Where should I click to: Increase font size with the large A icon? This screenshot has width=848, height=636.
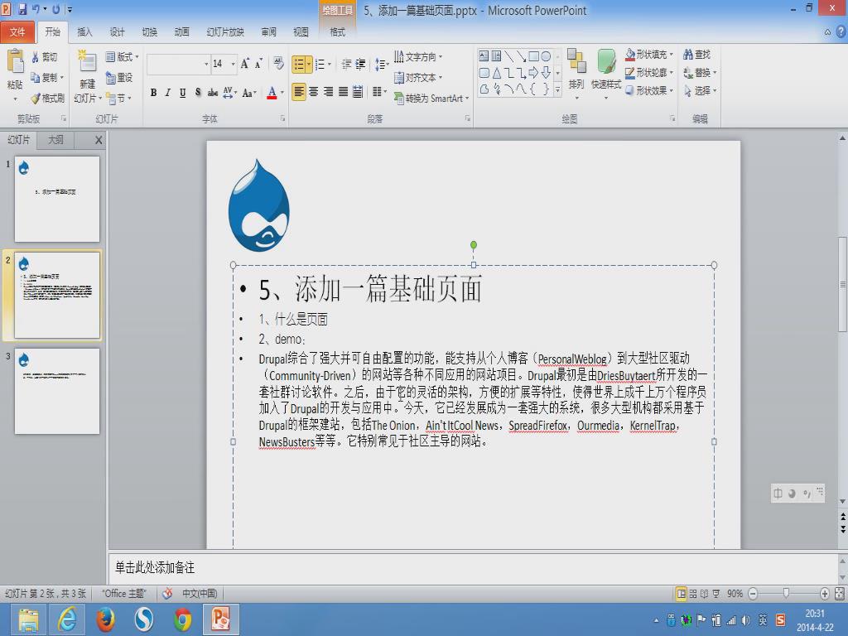tap(245, 64)
